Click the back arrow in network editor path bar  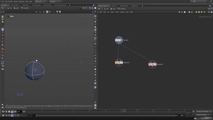99,9
